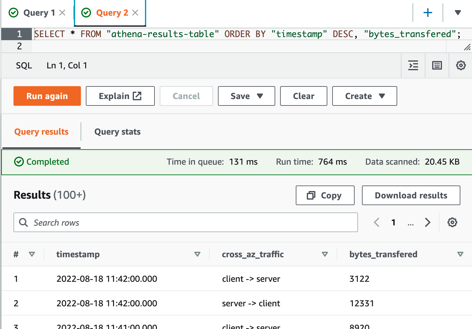
Task: Sort by the # column arrow
Action: (32, 254)
